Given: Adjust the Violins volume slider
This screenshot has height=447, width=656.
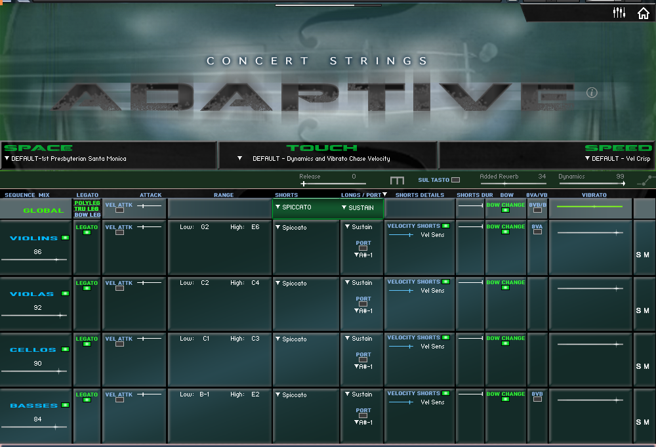Looking at the screenshot, I should [x=34, y=260].
